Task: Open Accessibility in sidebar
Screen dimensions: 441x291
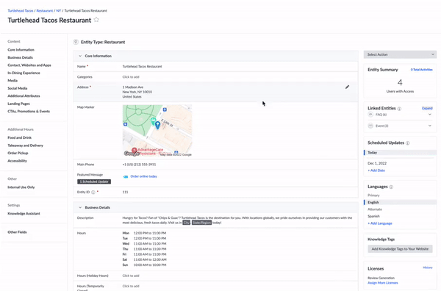Action: pos(17,161)
